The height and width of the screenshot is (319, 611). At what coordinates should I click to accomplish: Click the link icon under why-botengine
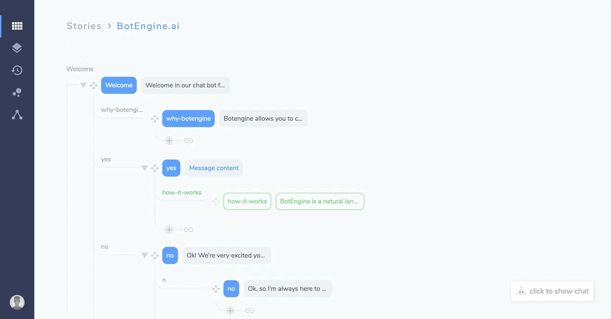pos(189,141)
